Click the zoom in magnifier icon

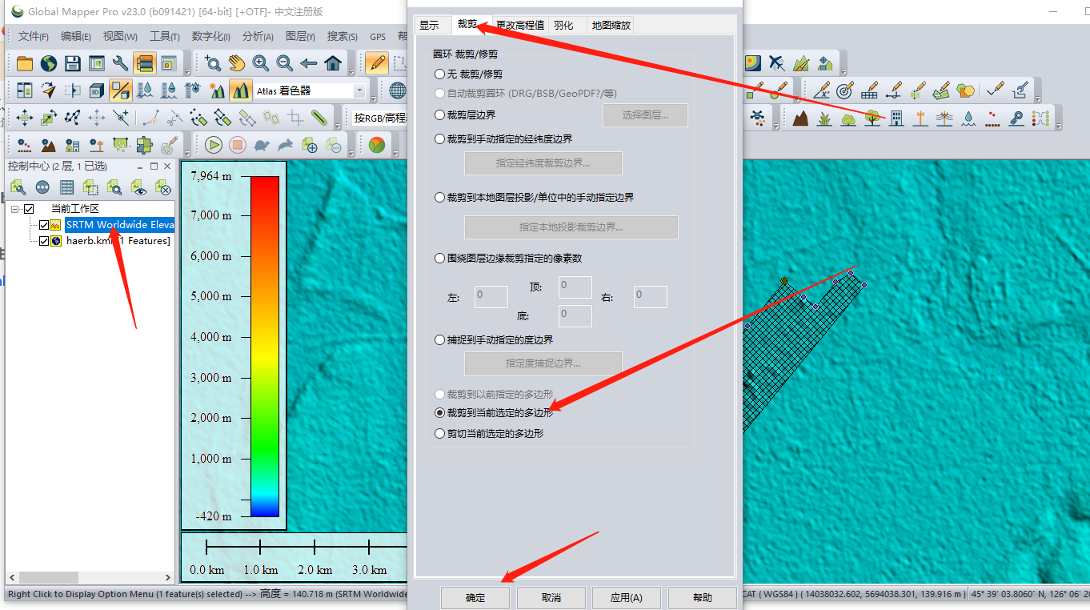[261, 63]
